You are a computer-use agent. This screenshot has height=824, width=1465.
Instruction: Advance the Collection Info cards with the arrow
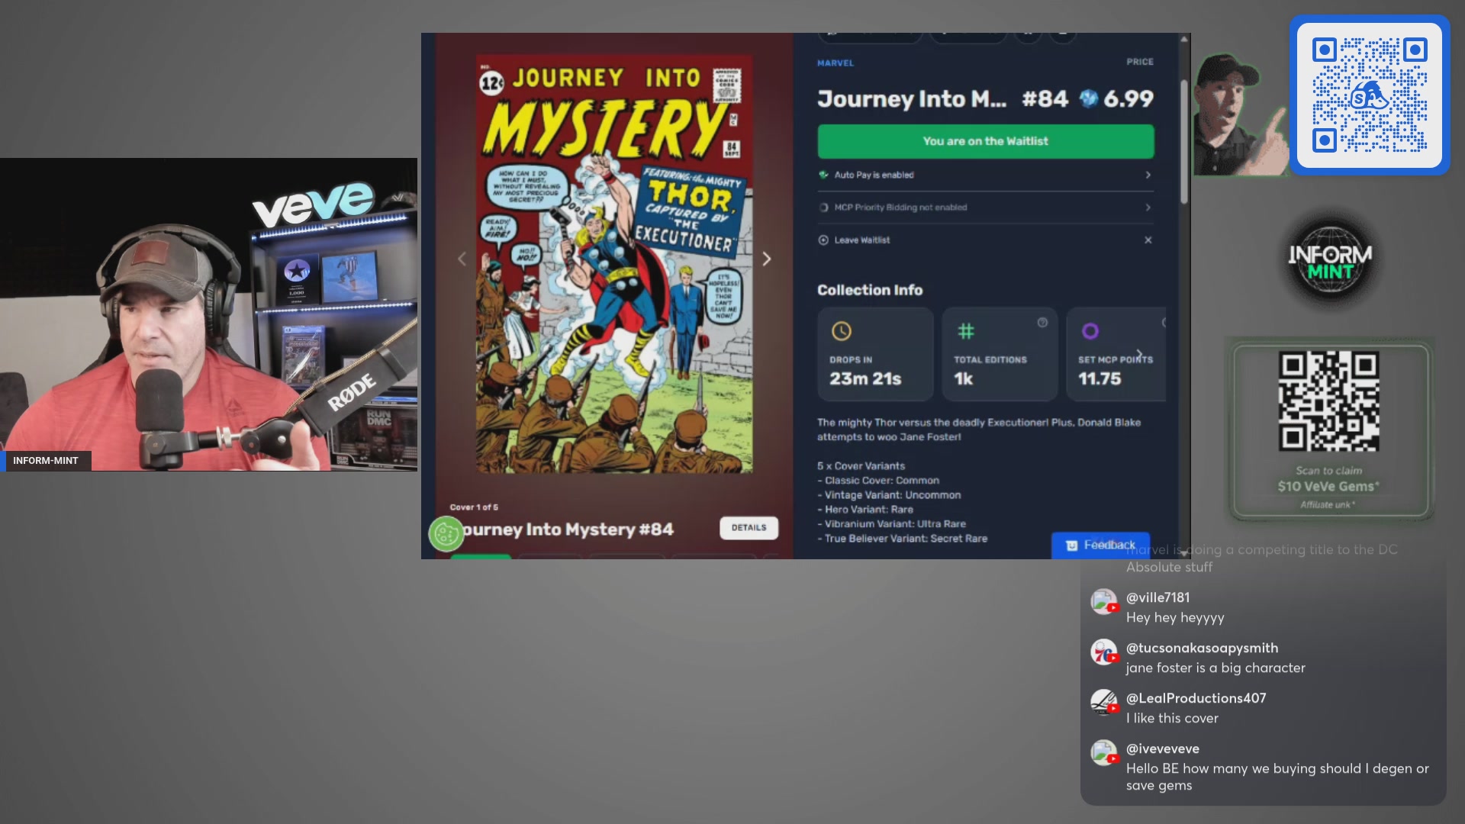pyautogui.click(x=1139, y=354)
